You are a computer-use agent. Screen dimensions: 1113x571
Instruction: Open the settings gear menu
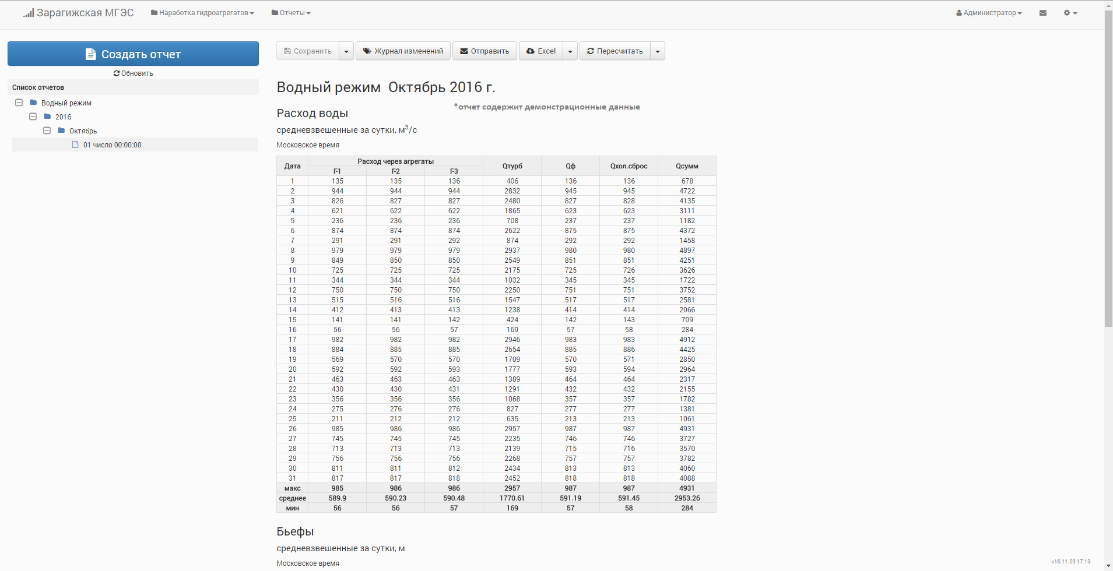coord(1070,13)
